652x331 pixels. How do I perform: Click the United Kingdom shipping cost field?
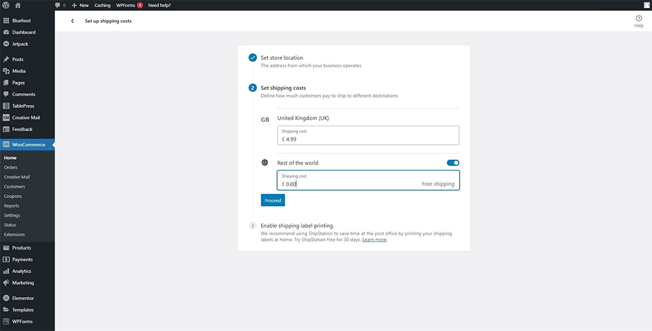[x=368, y=136]
